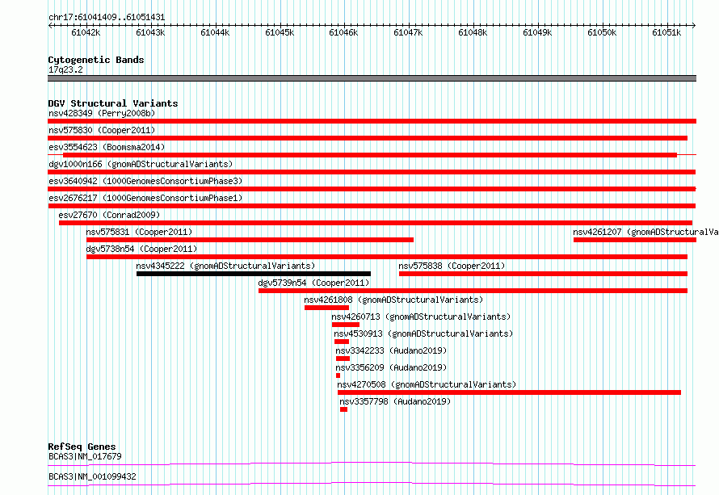Image resolution: width=719 pixels, height=495 pixels.
Task: Open the nsv575831 (Cooper2011) label
Action: tap(139, 232)
